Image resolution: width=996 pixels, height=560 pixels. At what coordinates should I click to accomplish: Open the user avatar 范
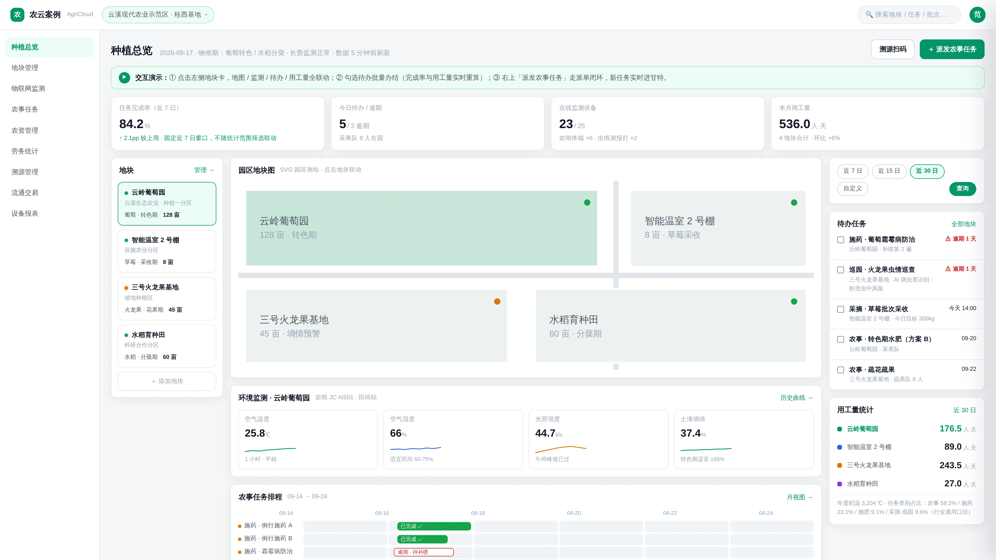click(x=977, y=15)
